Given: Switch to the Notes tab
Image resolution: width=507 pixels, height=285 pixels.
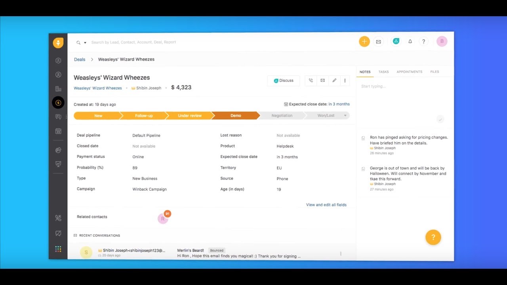Looking at the screenshot, I should click(x=365, y=72).
